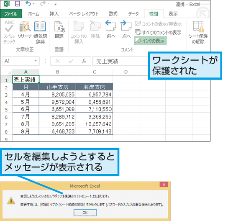Screen dimensions: 251x221
Task: Open the Research (リサーチ) tool
Action: [25, 28]
